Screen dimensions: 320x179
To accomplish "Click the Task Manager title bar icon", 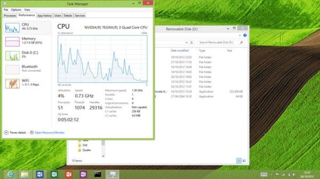I will [5, 4].
